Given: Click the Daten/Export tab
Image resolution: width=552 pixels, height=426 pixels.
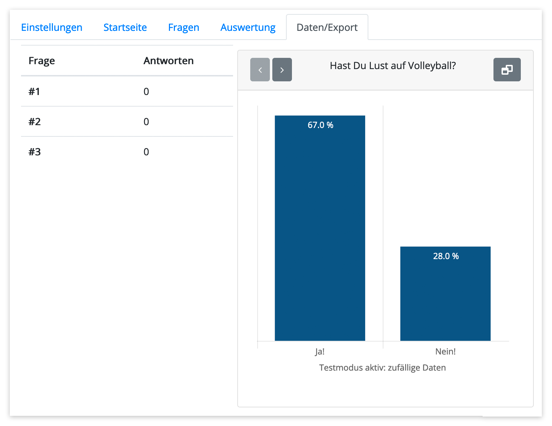Looking at the screenshot, I should click(327, 27).
